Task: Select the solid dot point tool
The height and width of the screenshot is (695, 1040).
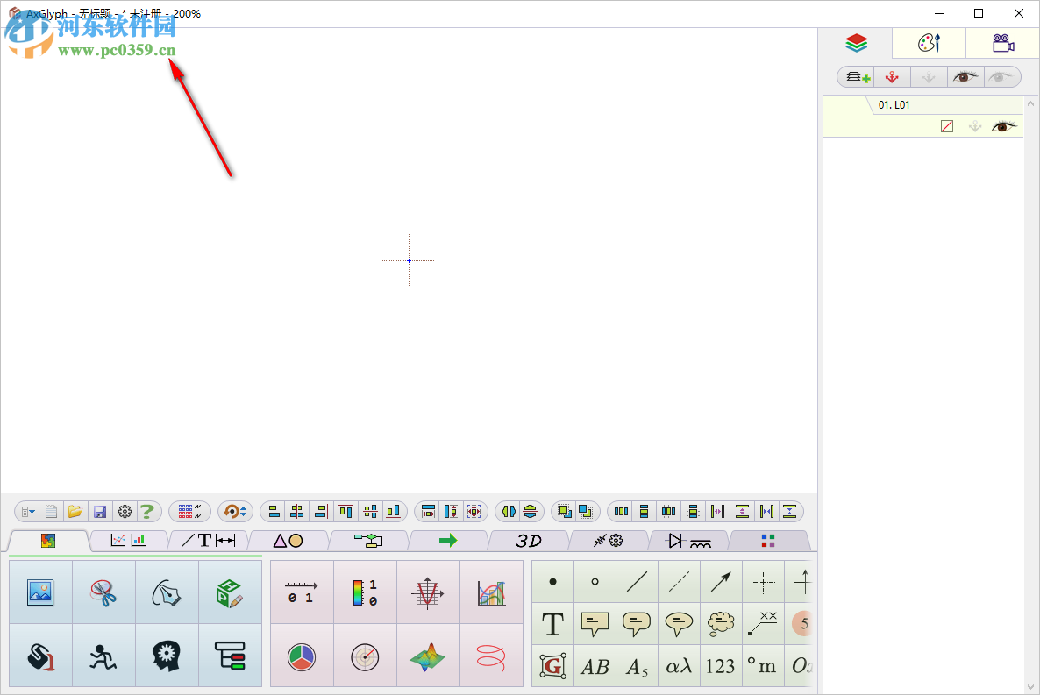Action: (x=553, y=582)
